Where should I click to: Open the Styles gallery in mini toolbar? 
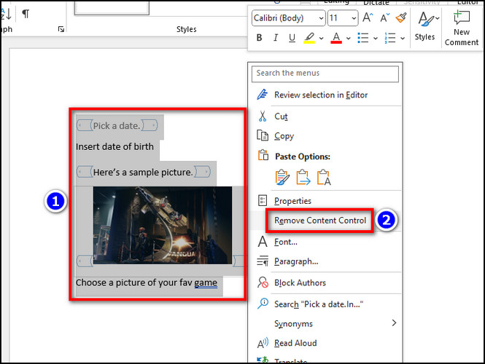426,26
